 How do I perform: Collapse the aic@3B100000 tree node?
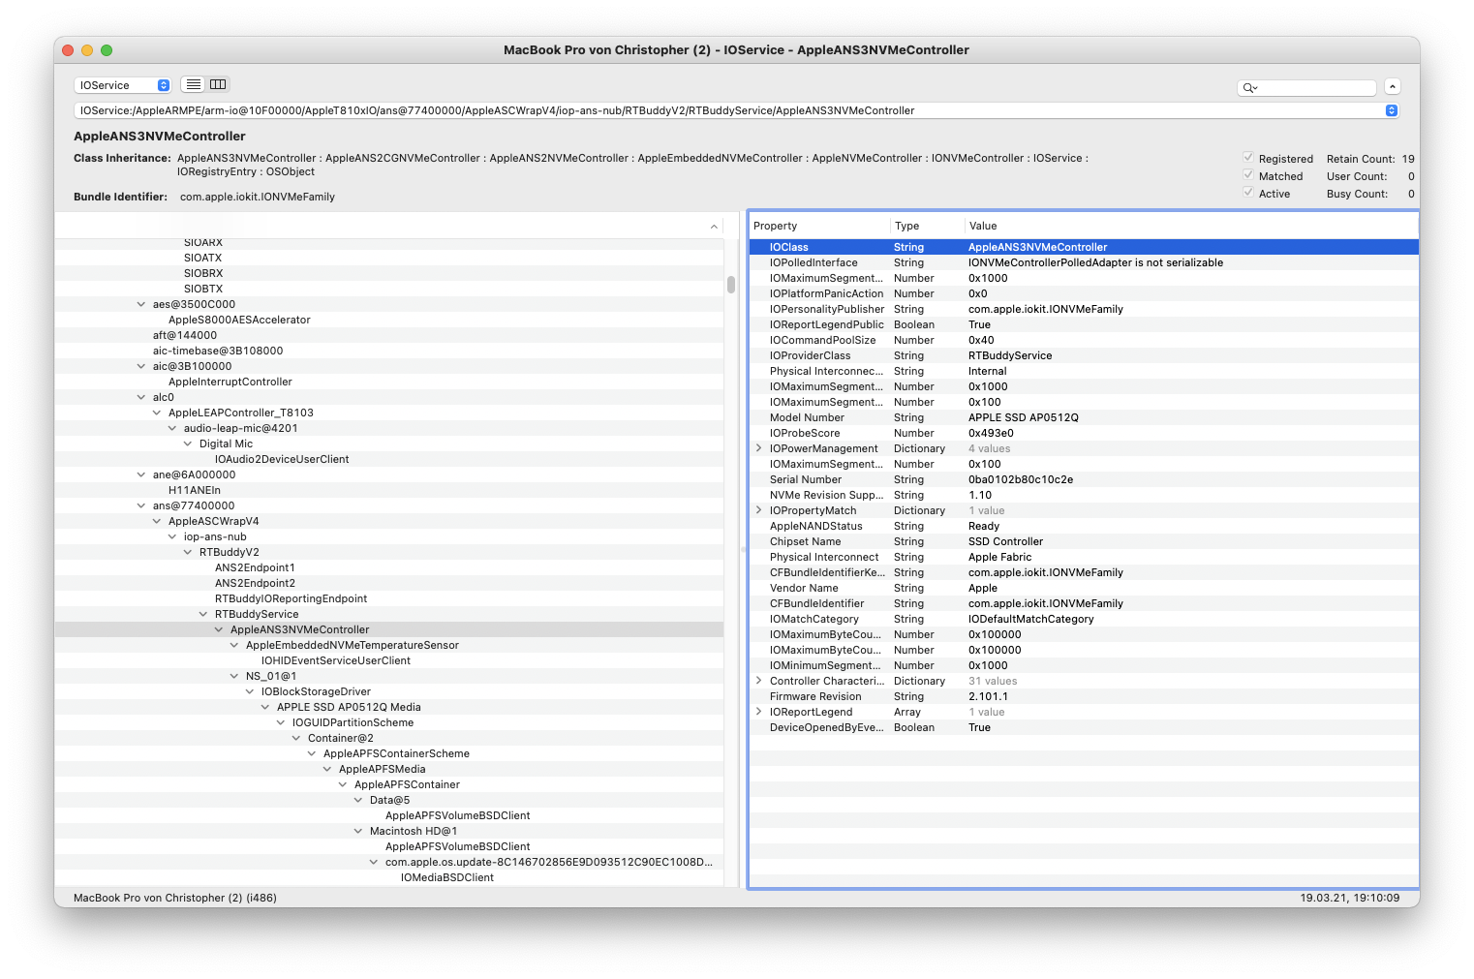(x=141, y=366)
